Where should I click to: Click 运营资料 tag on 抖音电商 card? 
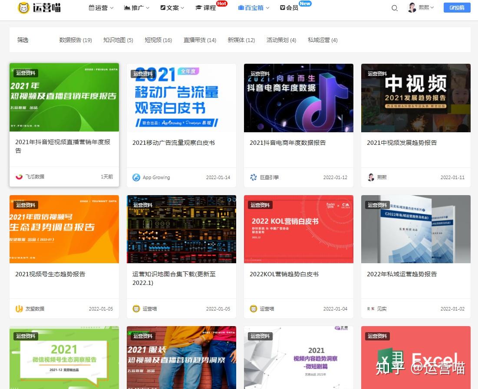coord(260,74)
